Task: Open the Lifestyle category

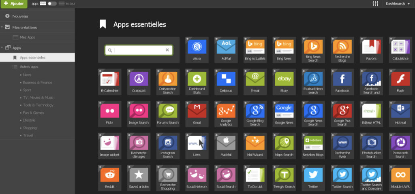Action: click(x=29, y=120)
